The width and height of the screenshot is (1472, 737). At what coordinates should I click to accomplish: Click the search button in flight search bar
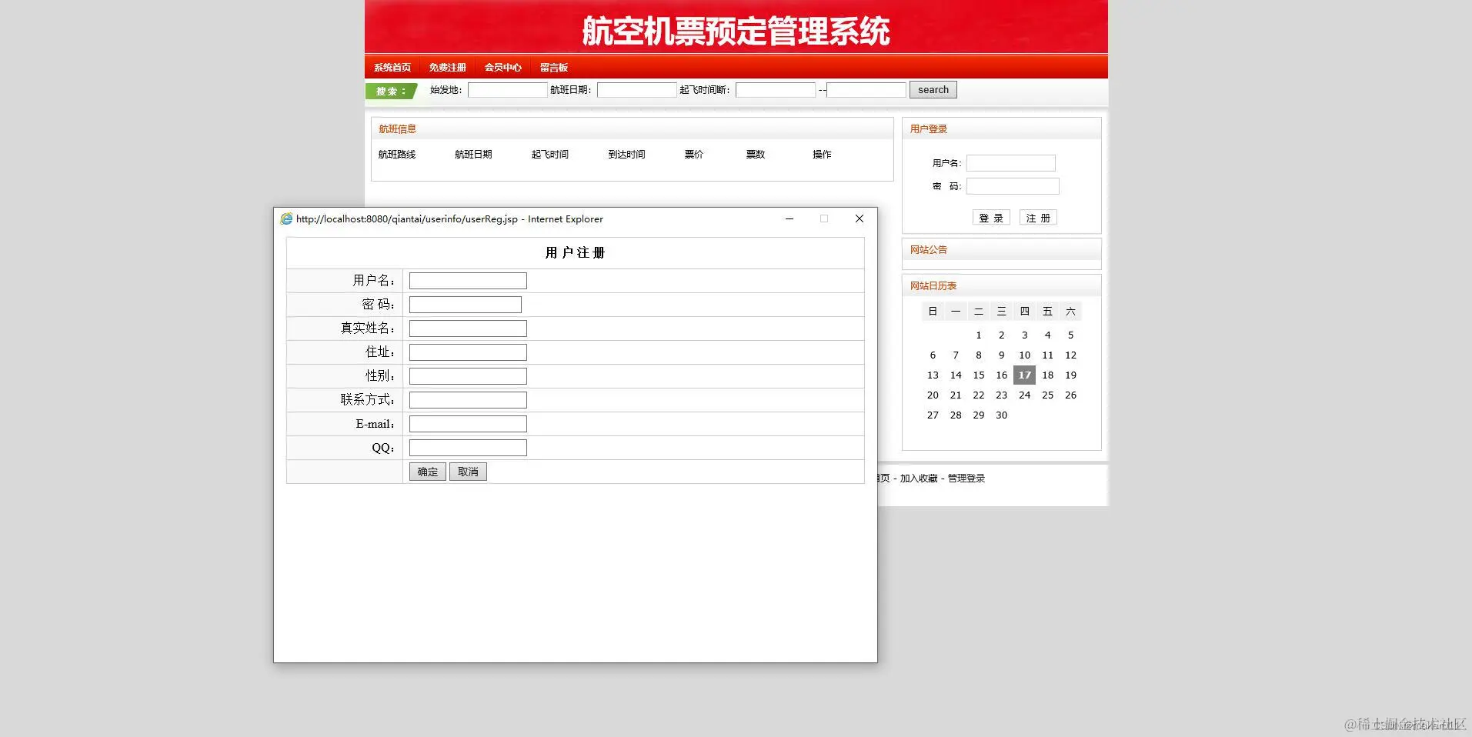pos(932,89)
